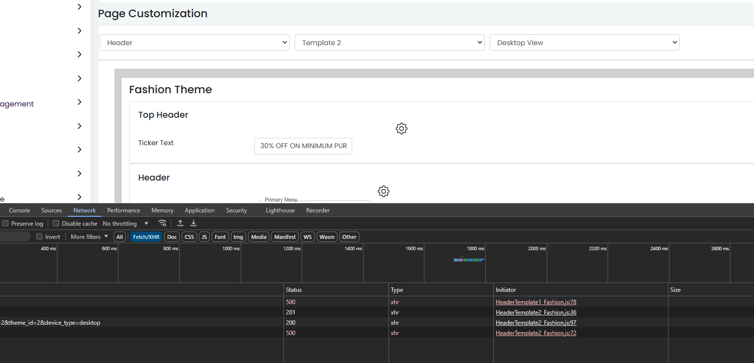Screen dimensions: 754x363
Task: Toggle the WS request filter
Action: [x=308, y=237]
